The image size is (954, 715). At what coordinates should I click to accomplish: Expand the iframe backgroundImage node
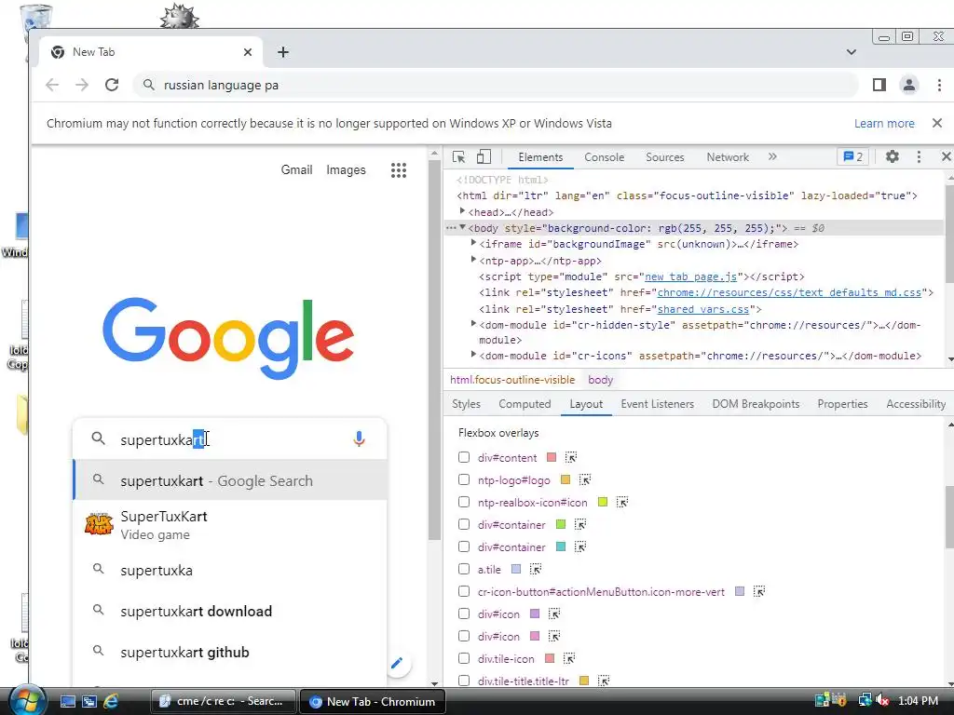[x=473, y=243]
